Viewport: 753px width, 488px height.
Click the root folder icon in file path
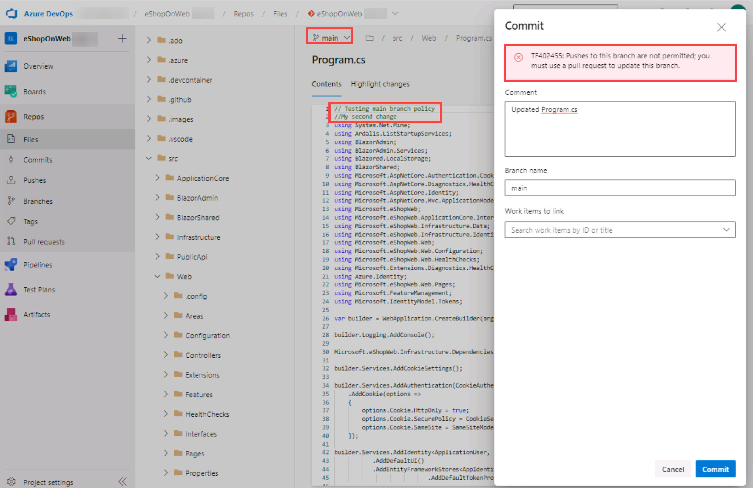click(369, 38)
